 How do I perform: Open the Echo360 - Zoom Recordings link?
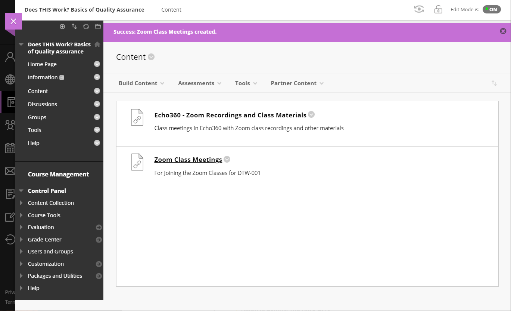coord(230,115)
